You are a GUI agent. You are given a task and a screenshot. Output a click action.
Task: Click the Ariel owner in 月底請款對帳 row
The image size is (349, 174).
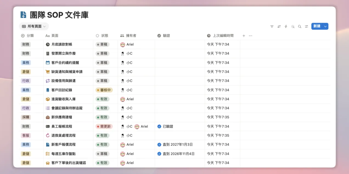coord(127,44)
